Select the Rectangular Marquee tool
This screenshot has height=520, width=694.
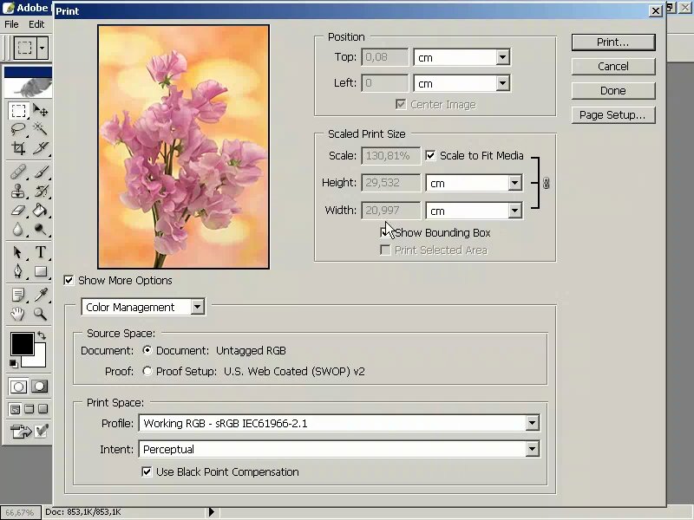pos(18,110)
